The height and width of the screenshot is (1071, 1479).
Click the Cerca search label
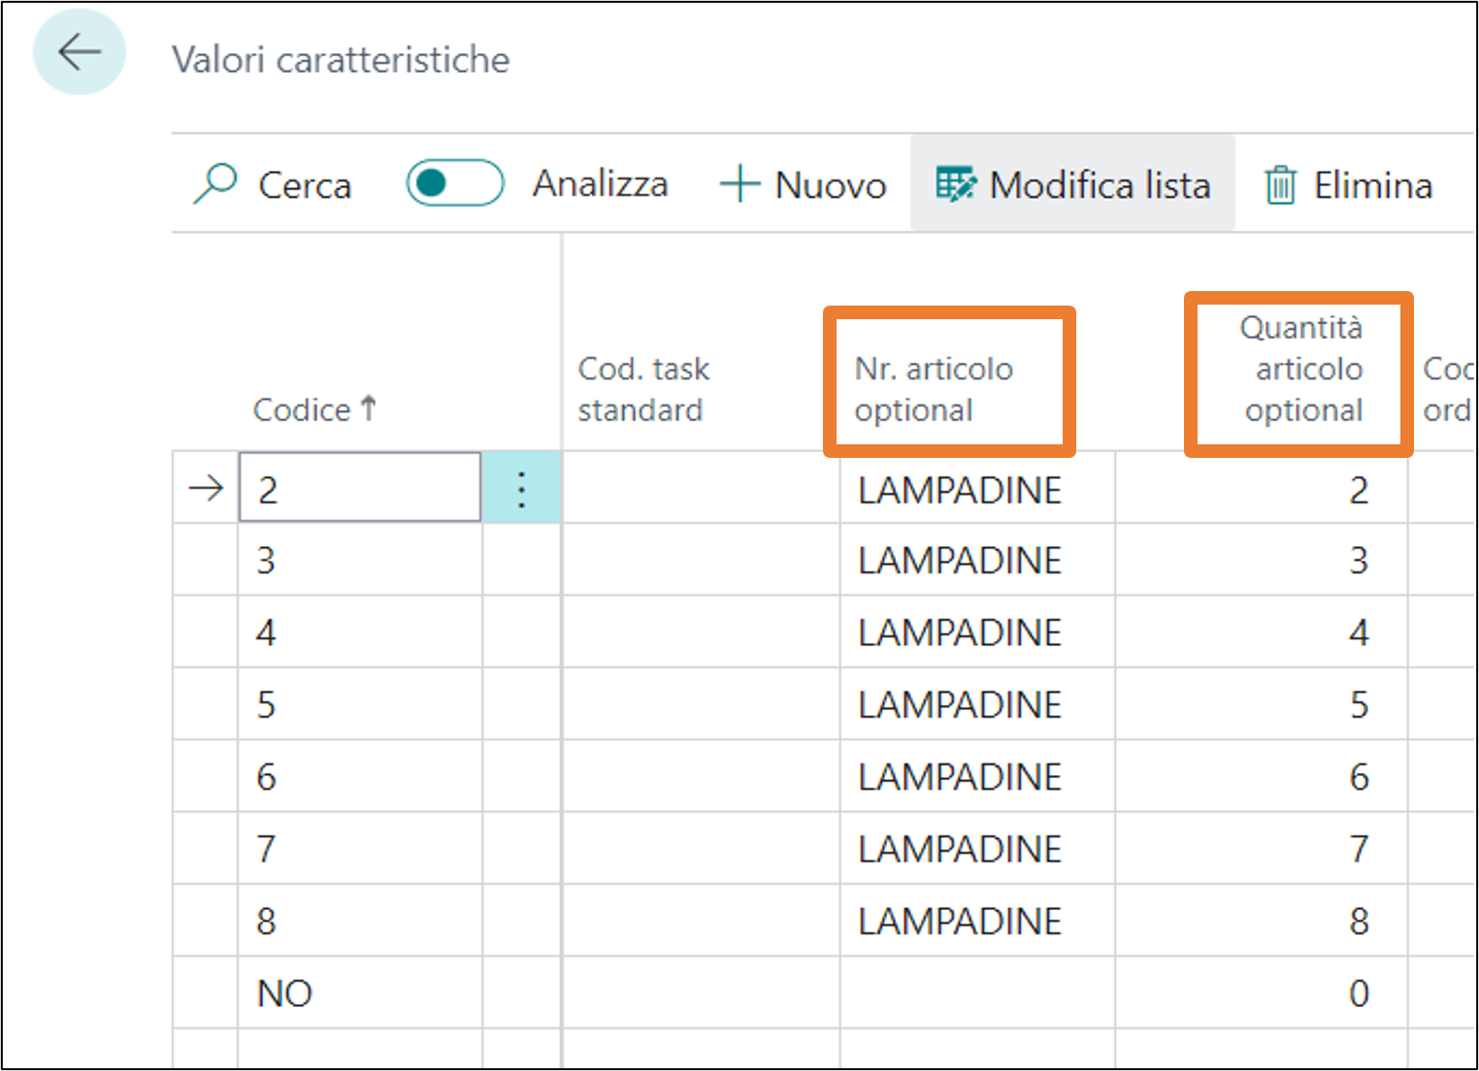[305, 184]
